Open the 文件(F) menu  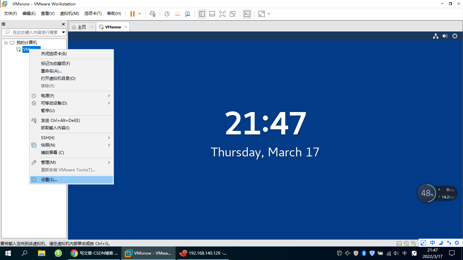[x=11, y=14]
